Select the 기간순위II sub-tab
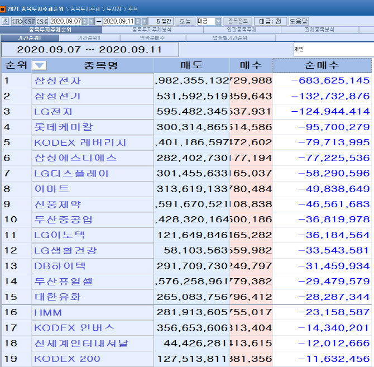The width and height of the screenshot is (374, 367). coord(89,38)
